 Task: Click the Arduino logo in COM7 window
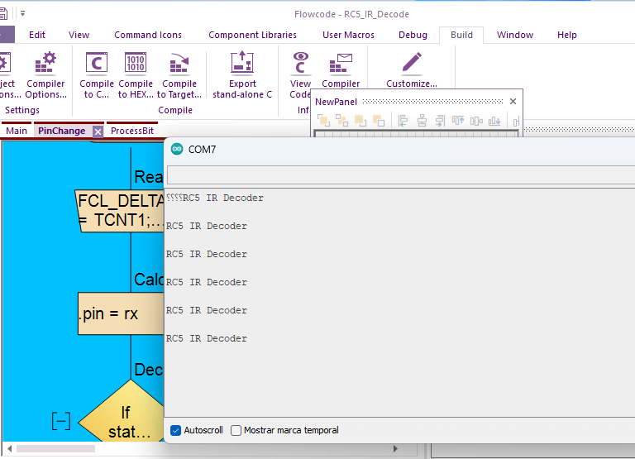pyautogui.click(x=177, y=149)
